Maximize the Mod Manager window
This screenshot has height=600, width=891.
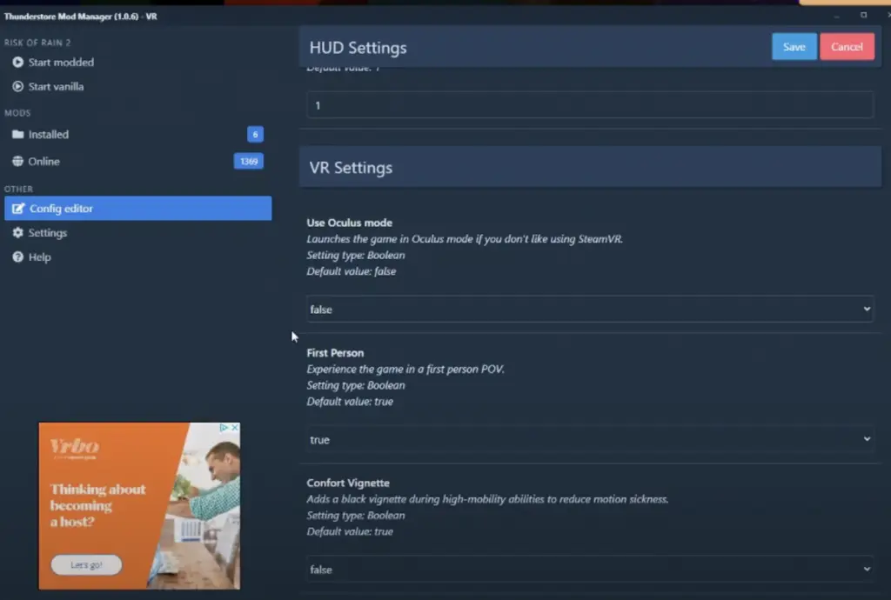pyautogui.click(x=863, y=16)
